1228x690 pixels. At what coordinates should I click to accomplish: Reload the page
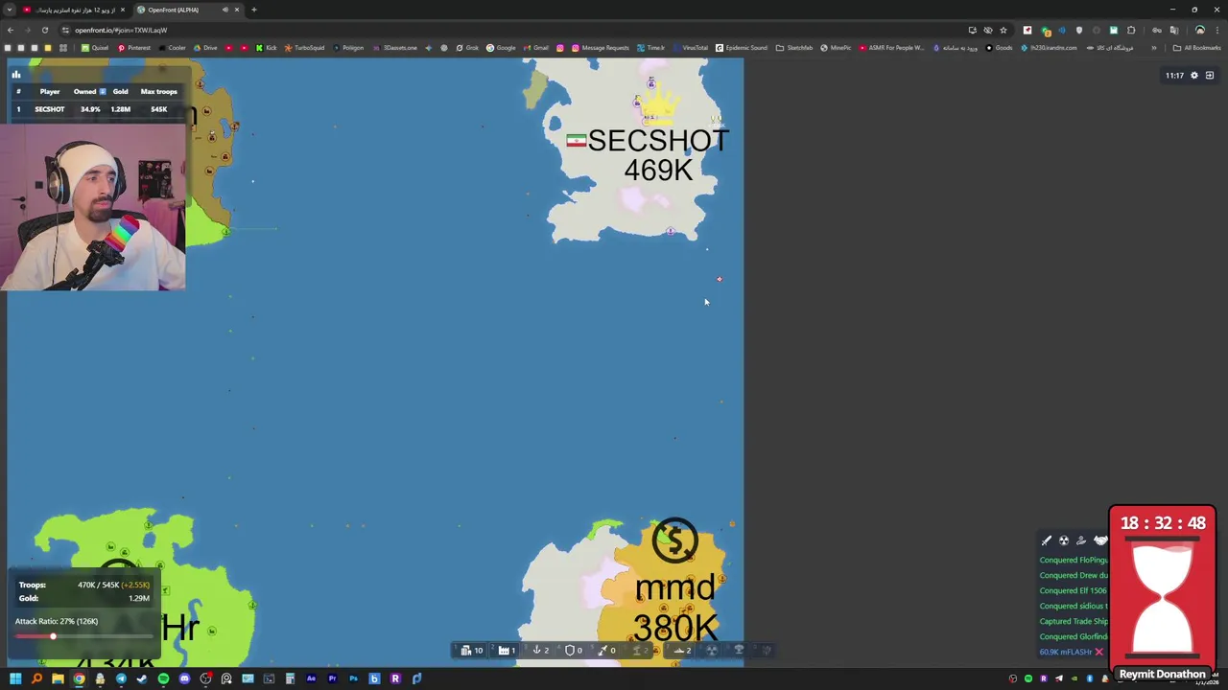pyautogui.click(x=44, y=30)
